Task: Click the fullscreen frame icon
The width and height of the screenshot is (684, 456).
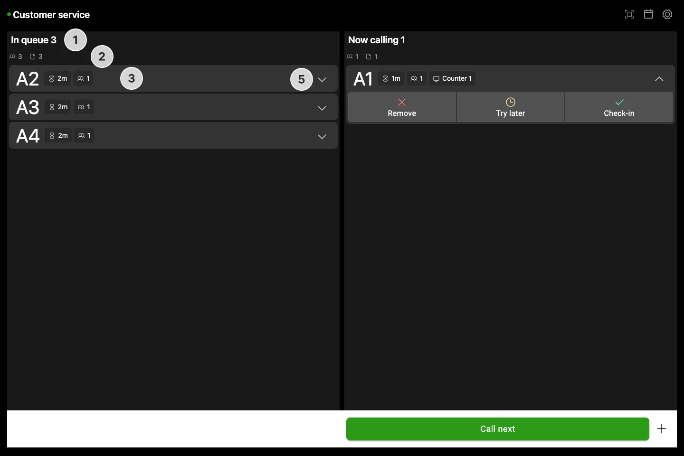Action: tap(629, 14)
